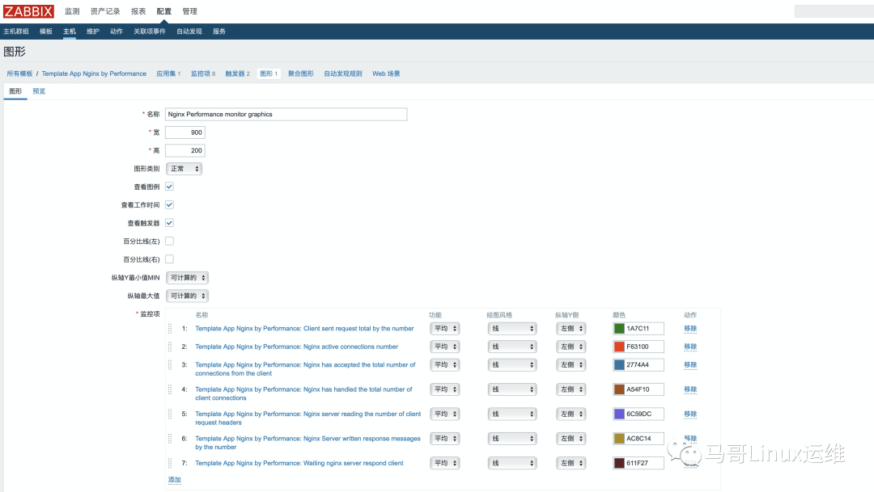Open the 自动发现规则 link
This screenshot has height=492, width=874.
click(343, 74)
